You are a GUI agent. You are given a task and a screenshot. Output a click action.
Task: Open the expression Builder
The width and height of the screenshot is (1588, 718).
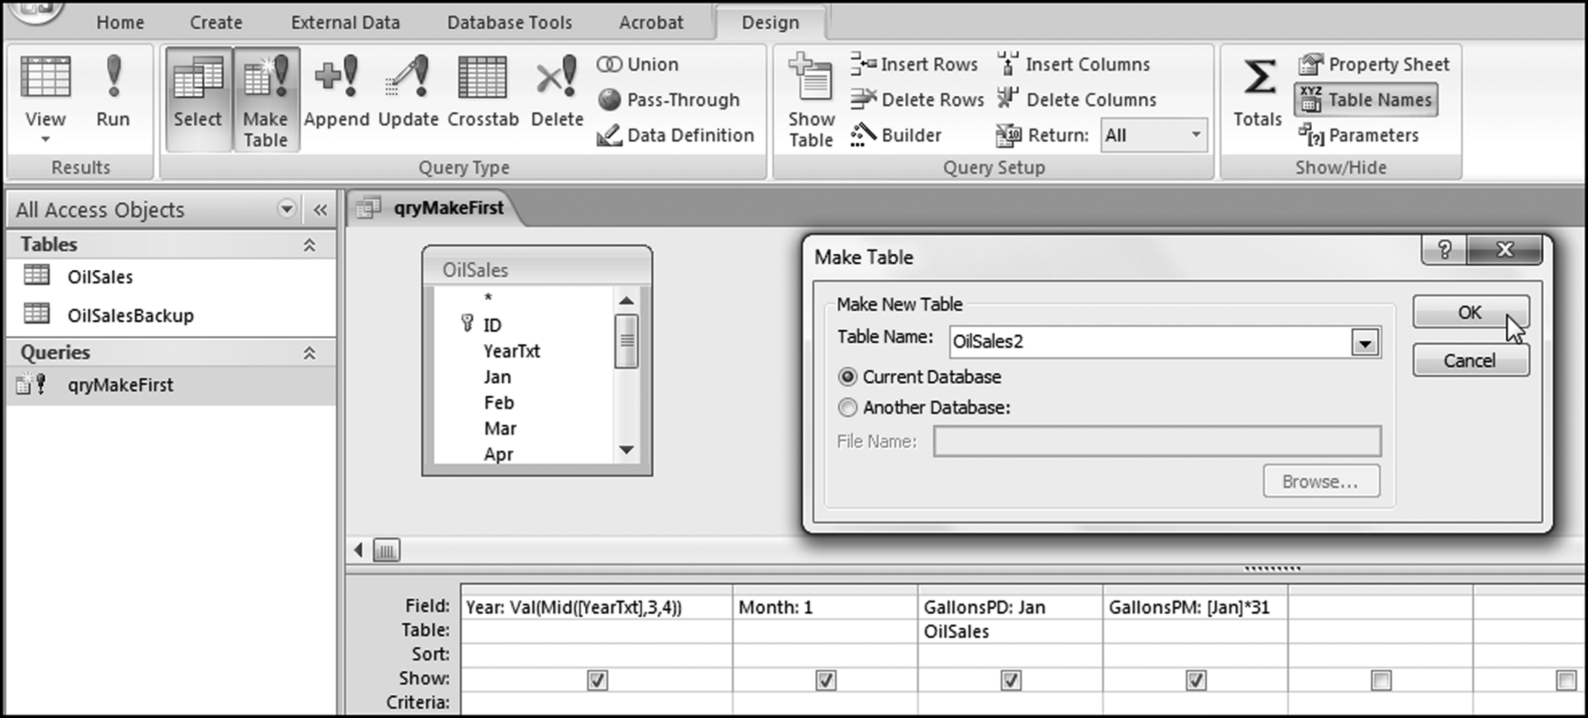click(895, 135)
